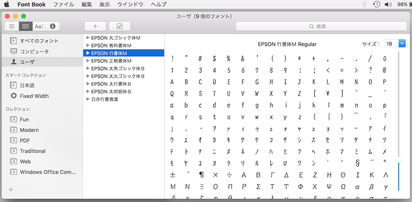Select the repertoire grid view icon
Image resolution: width=412 pixels, height=202 pixels.
[x=26, y=26]
